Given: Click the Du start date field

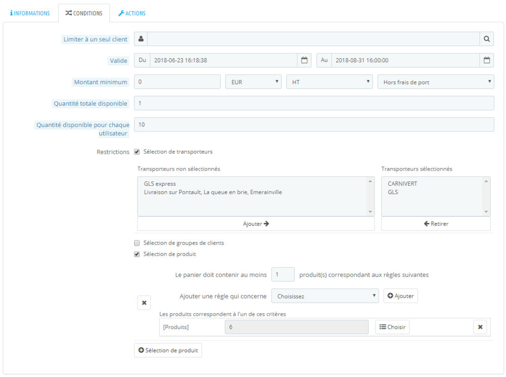Looking at the screenshot, I should click(x=224, y=60).
